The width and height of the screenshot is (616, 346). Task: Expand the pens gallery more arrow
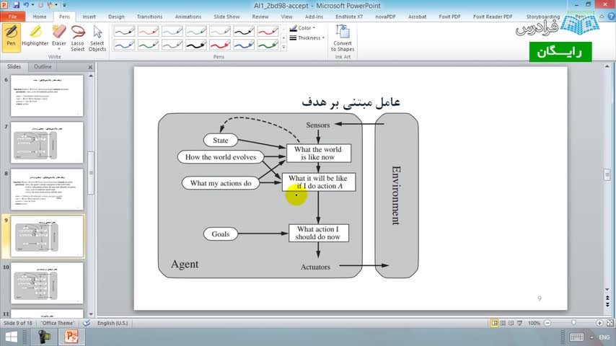(283, 47)
